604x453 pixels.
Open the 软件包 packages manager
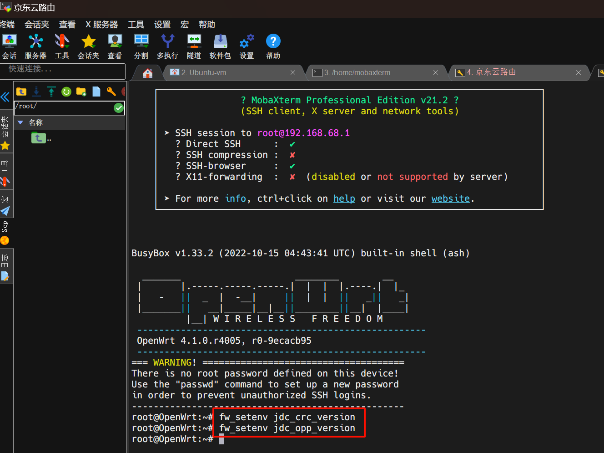(220, 46)
